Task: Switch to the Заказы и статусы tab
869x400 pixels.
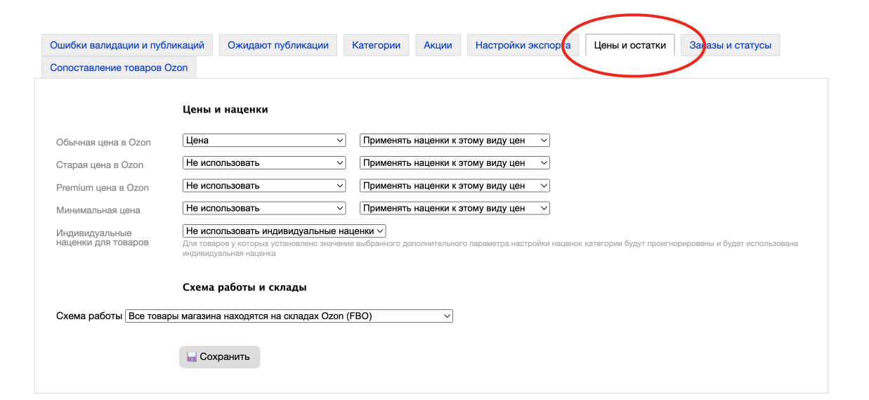Action: point(730,45)
